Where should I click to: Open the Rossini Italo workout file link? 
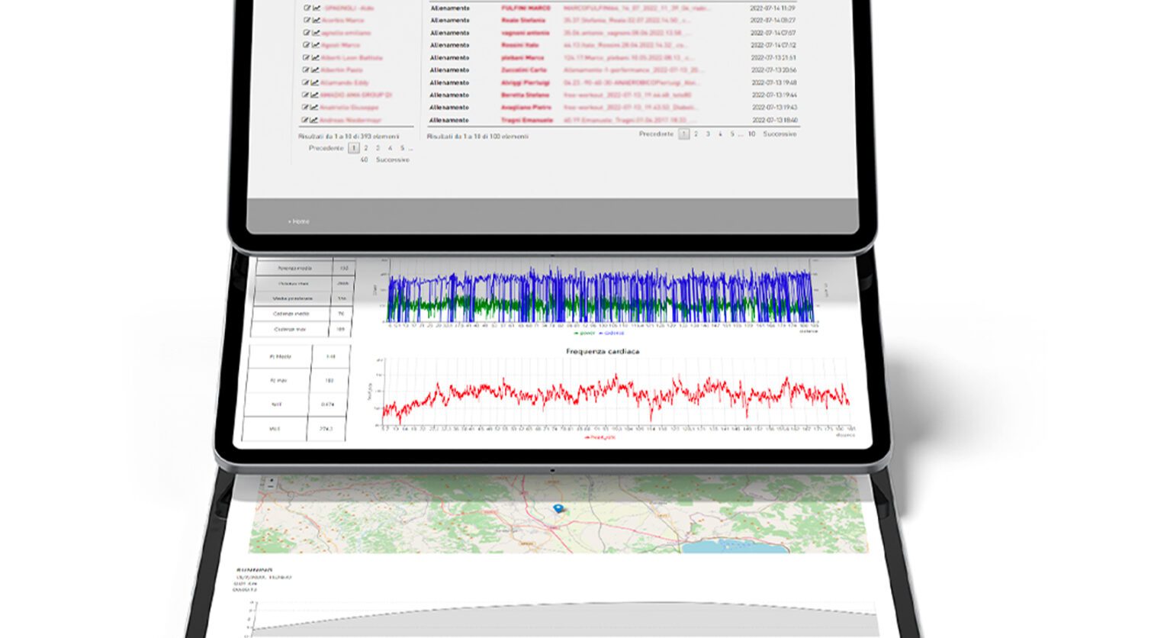click(x=627, y=45)
